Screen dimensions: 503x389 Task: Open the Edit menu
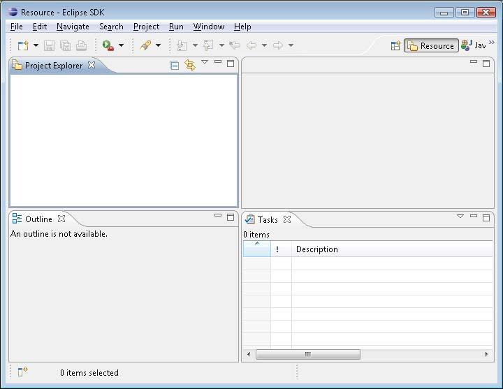[40, 27]
